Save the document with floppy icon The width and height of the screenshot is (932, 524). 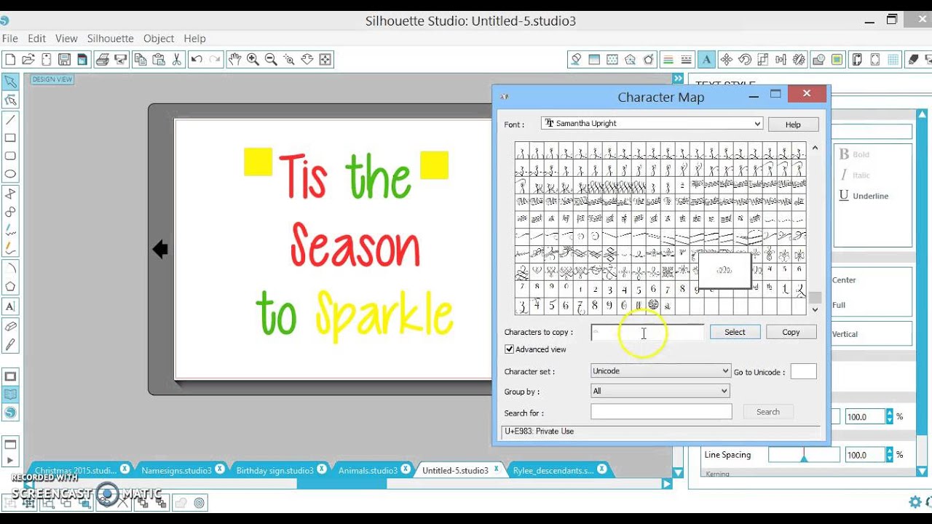[x=64, y=60]
